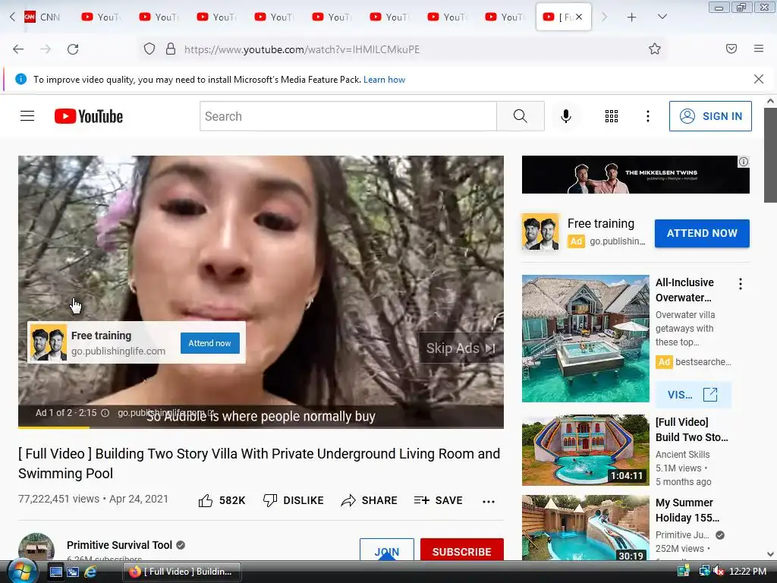Click the address bar URL

point(302,49)
